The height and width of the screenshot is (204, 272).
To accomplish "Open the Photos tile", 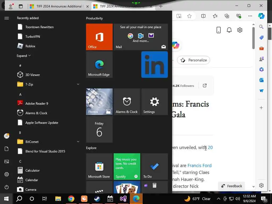I will pos(99,102).
